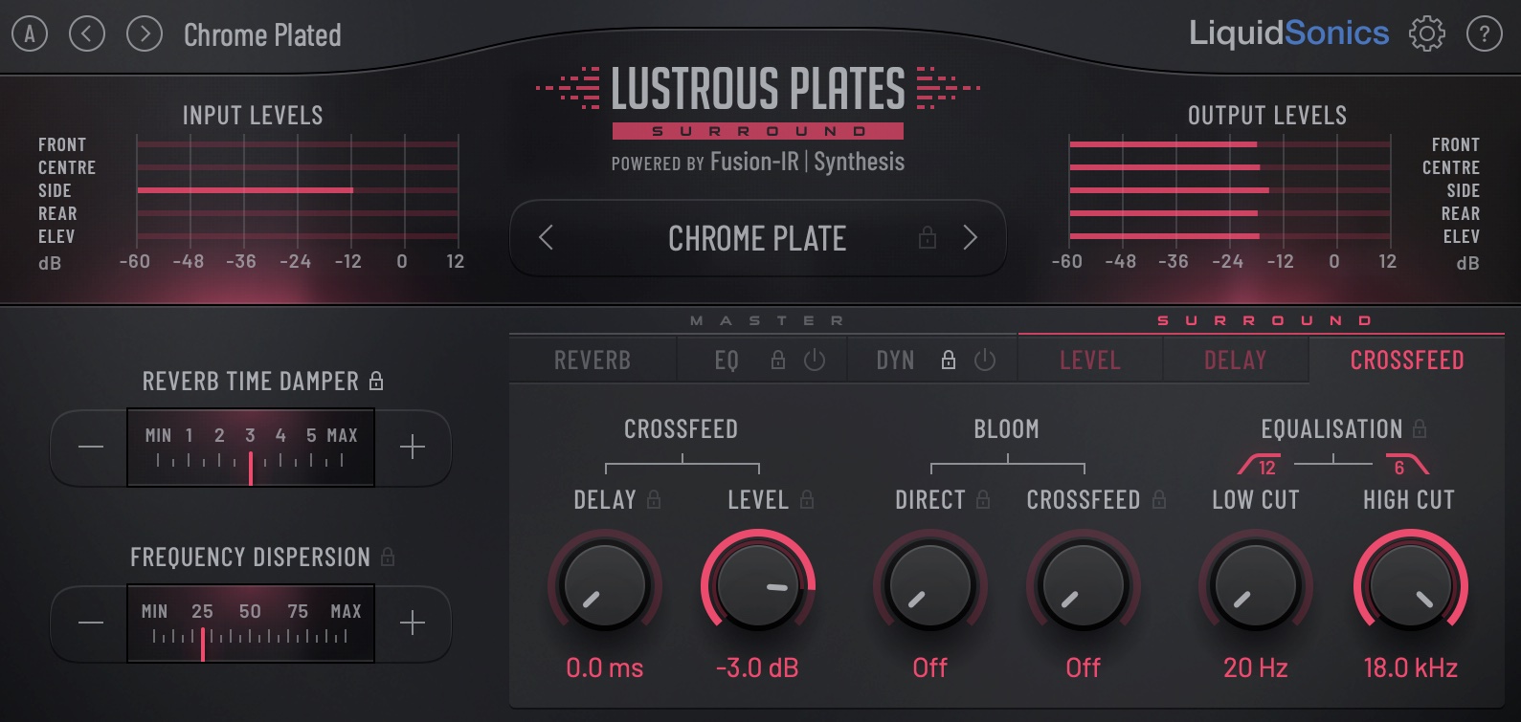Switch to the Reverb tab

click(x=593, y=361)
